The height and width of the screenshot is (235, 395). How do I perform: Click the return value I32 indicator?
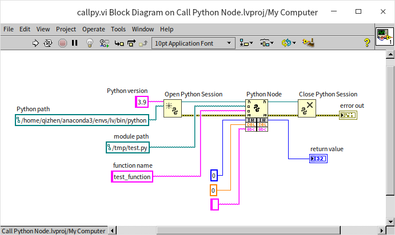320,158
